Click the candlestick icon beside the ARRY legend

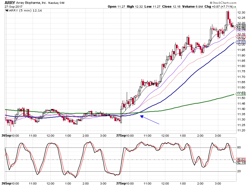[7, 11]
